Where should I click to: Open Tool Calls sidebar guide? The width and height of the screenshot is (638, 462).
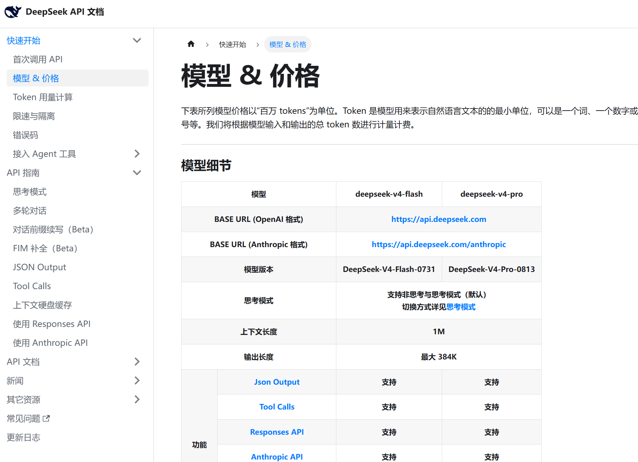[x=32, y=286]
